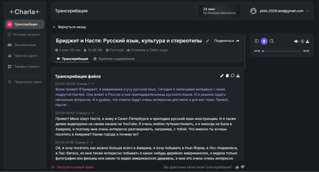Expand Спикер 2 dropdown at 00:24-00:52
Viewport: 319px width, 172px height.
point(93,113)
